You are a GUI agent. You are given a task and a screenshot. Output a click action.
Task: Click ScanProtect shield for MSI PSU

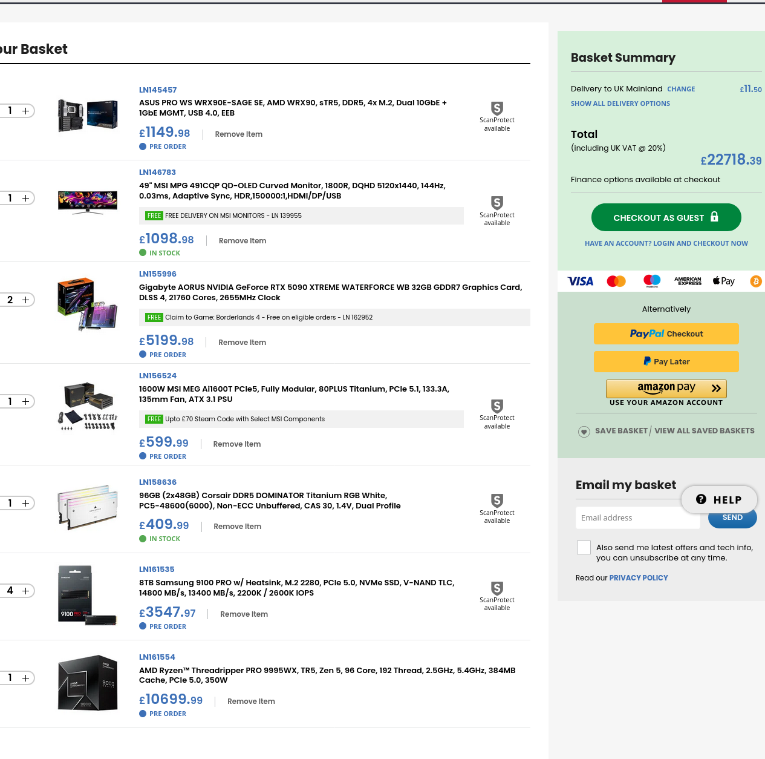pos(497,406)
